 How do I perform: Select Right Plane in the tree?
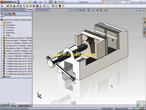coord(10,33)
